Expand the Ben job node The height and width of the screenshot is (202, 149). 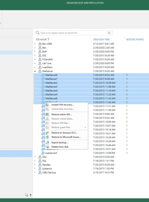(x=35, y=48)
